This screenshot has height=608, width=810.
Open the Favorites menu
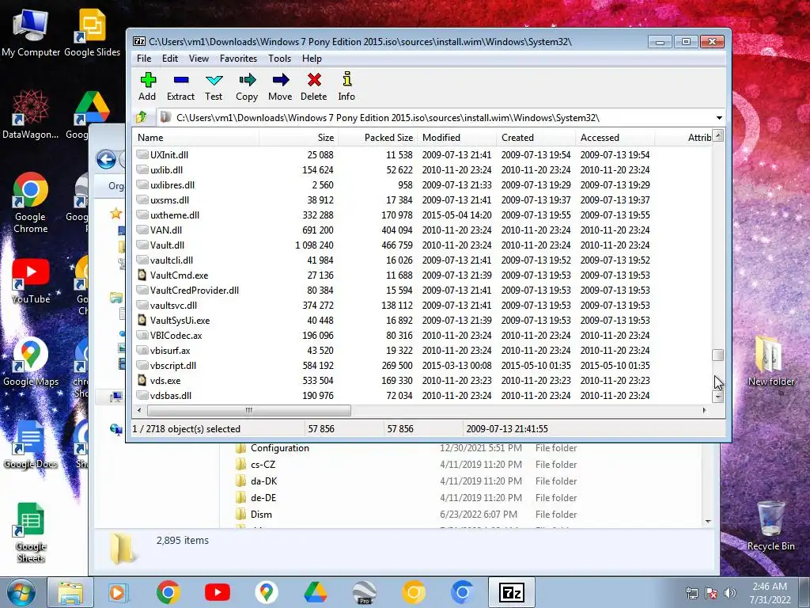pos(238,59)
